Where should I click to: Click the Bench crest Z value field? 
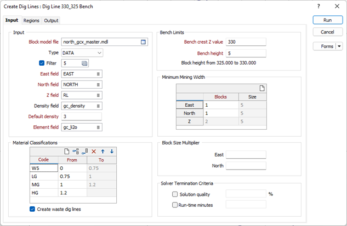(246, 42)
